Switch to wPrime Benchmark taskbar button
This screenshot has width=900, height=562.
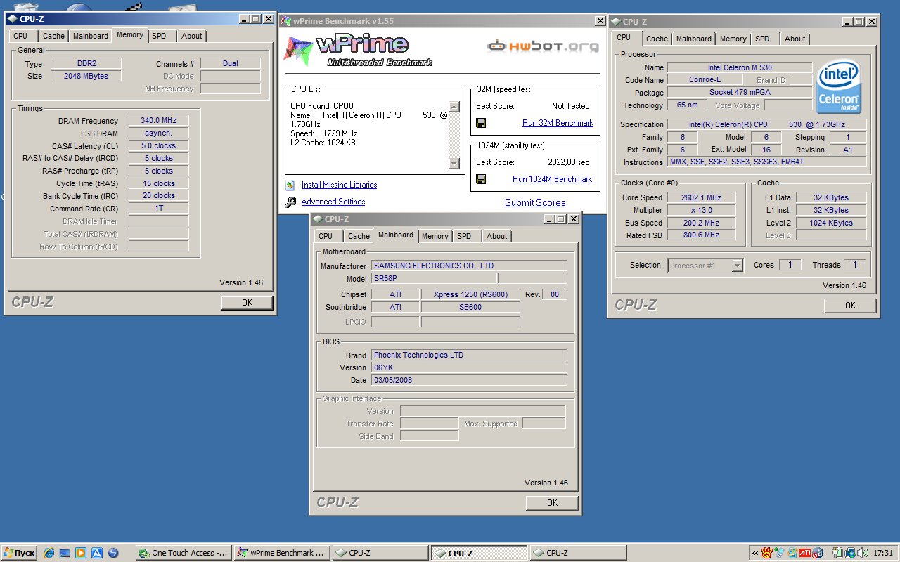pyautogui.click(x=281, y=553)
